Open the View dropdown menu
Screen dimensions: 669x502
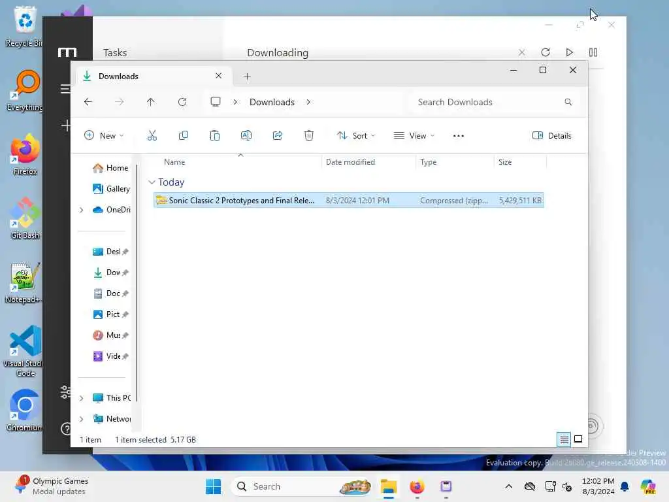tap(414, 136)
